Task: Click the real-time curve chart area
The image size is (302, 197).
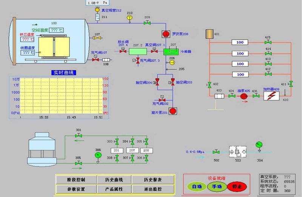Action: coord(61,96)
